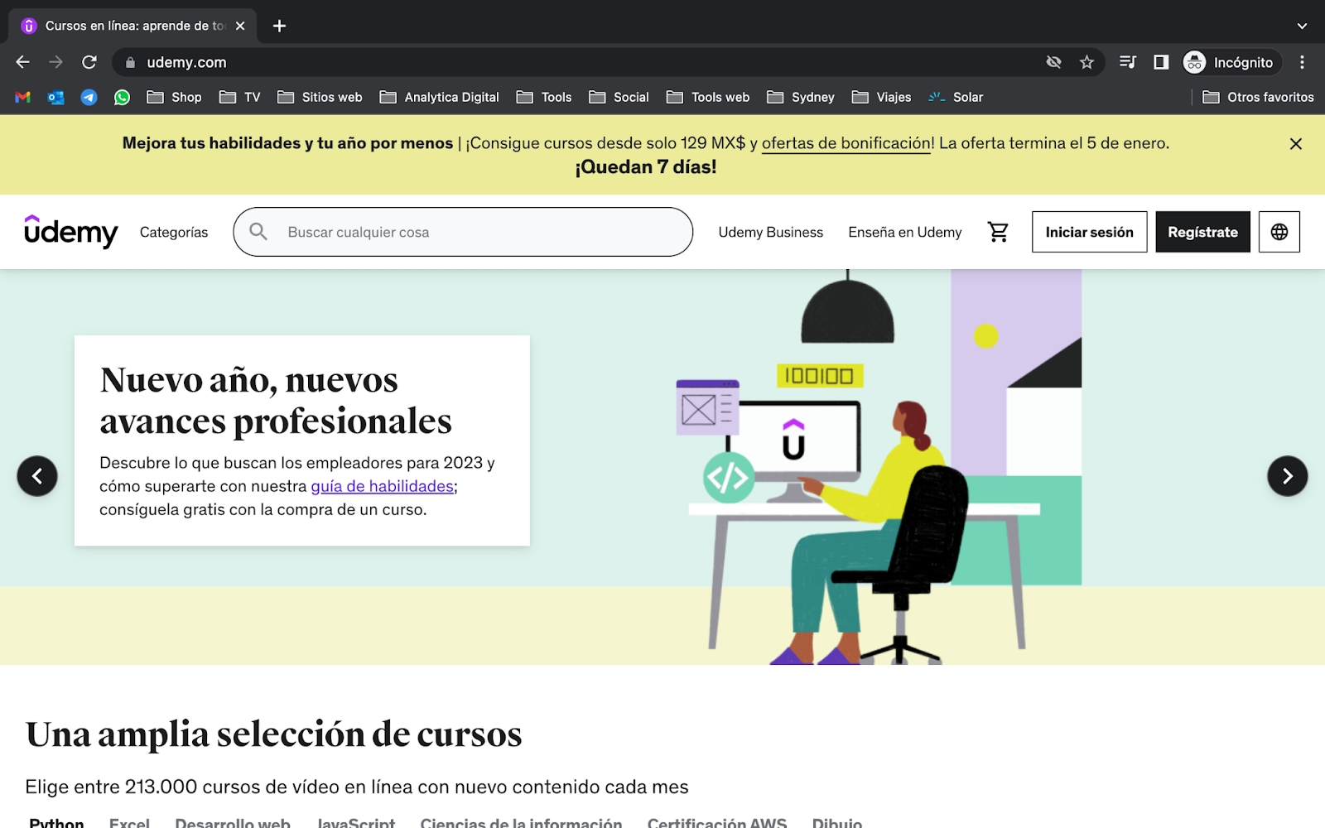Expand the Analytica Digital bookmarks folder

439,97
